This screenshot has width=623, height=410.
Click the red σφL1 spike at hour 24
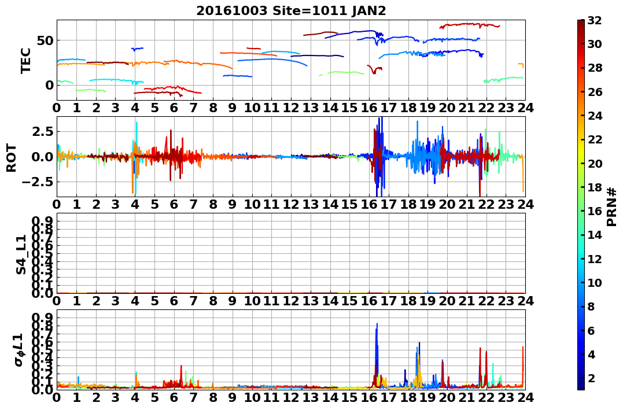(523, 365)
